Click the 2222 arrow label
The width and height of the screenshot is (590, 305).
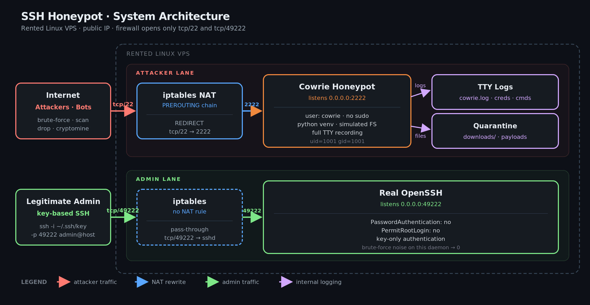click(252, 104)
